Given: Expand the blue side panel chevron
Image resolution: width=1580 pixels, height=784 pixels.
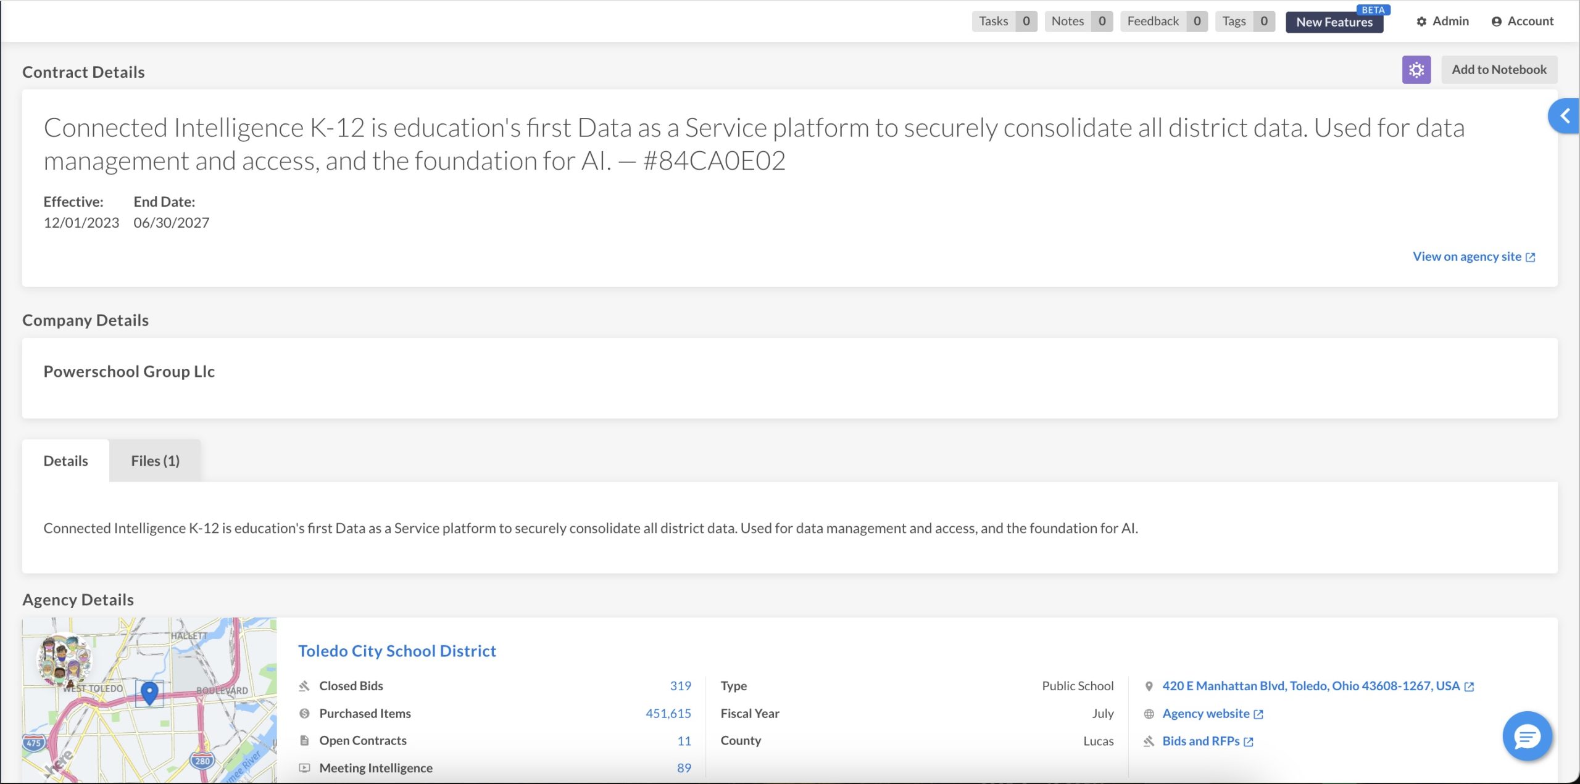Looking at the screenshot, I should click(1565, 116).
